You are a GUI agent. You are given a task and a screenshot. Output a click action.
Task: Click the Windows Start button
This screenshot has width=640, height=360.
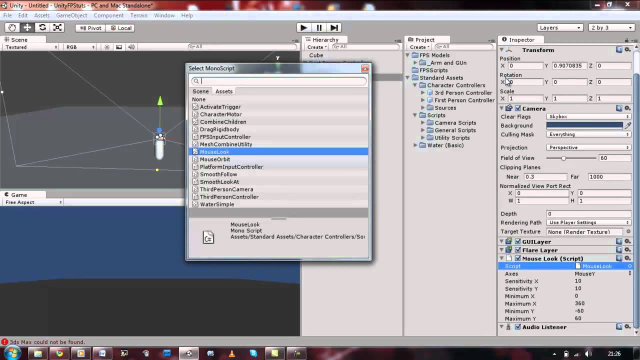[x=12, y=353]
